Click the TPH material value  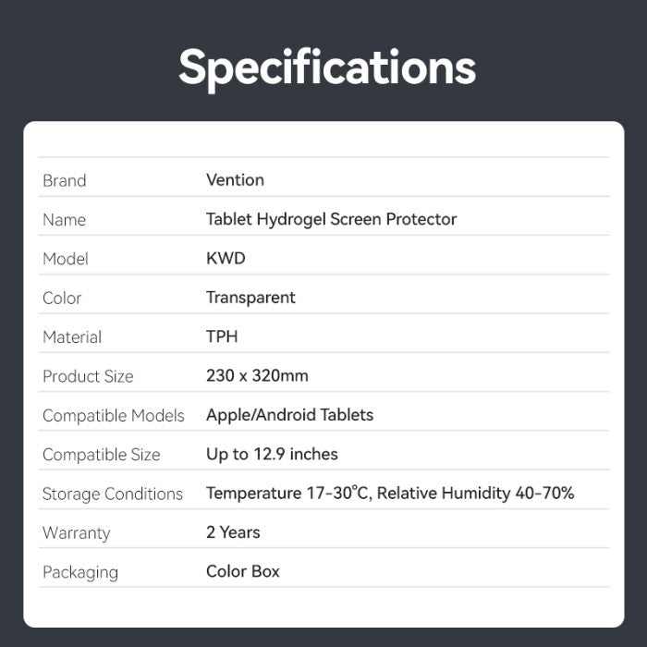(x=222, y=336)
